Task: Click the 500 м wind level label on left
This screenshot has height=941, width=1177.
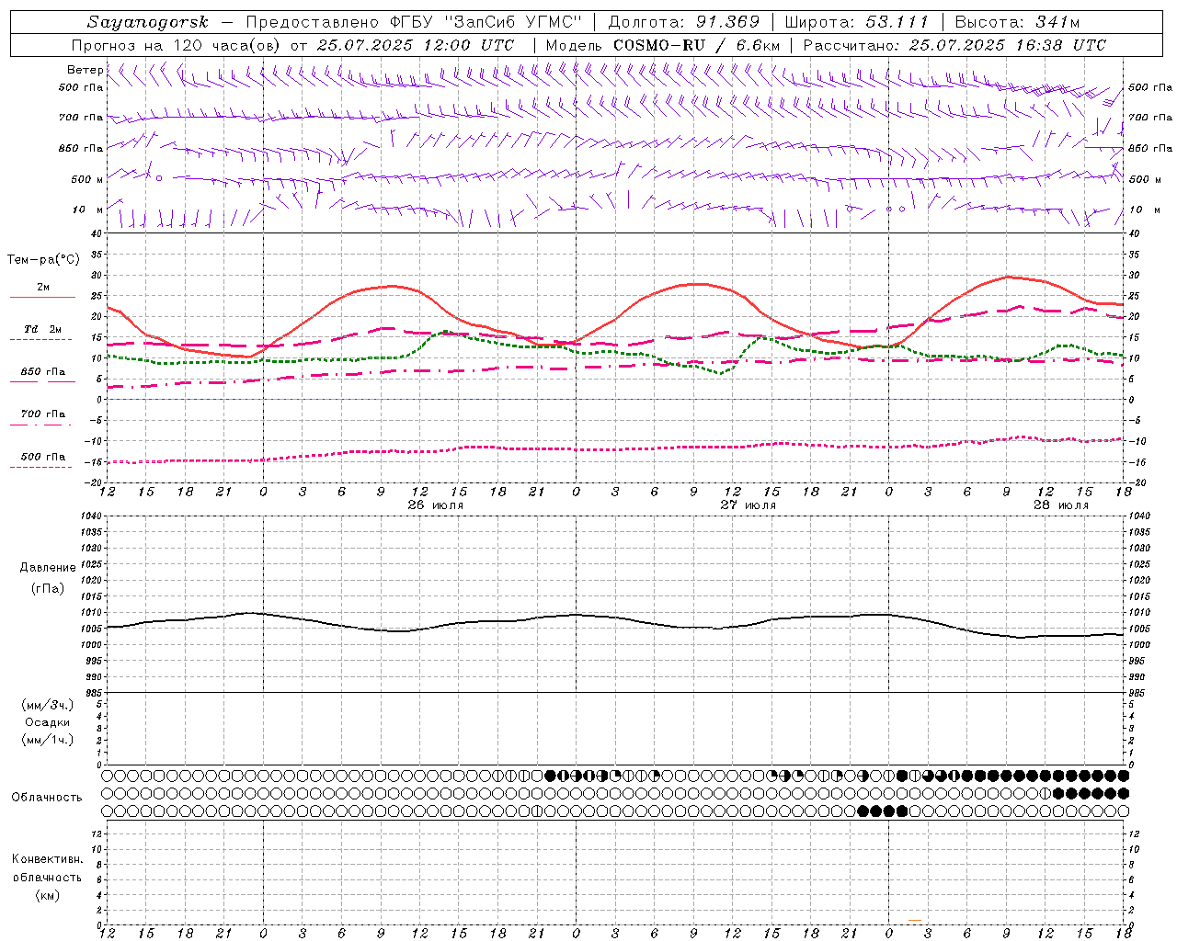Action: point(87,179)
